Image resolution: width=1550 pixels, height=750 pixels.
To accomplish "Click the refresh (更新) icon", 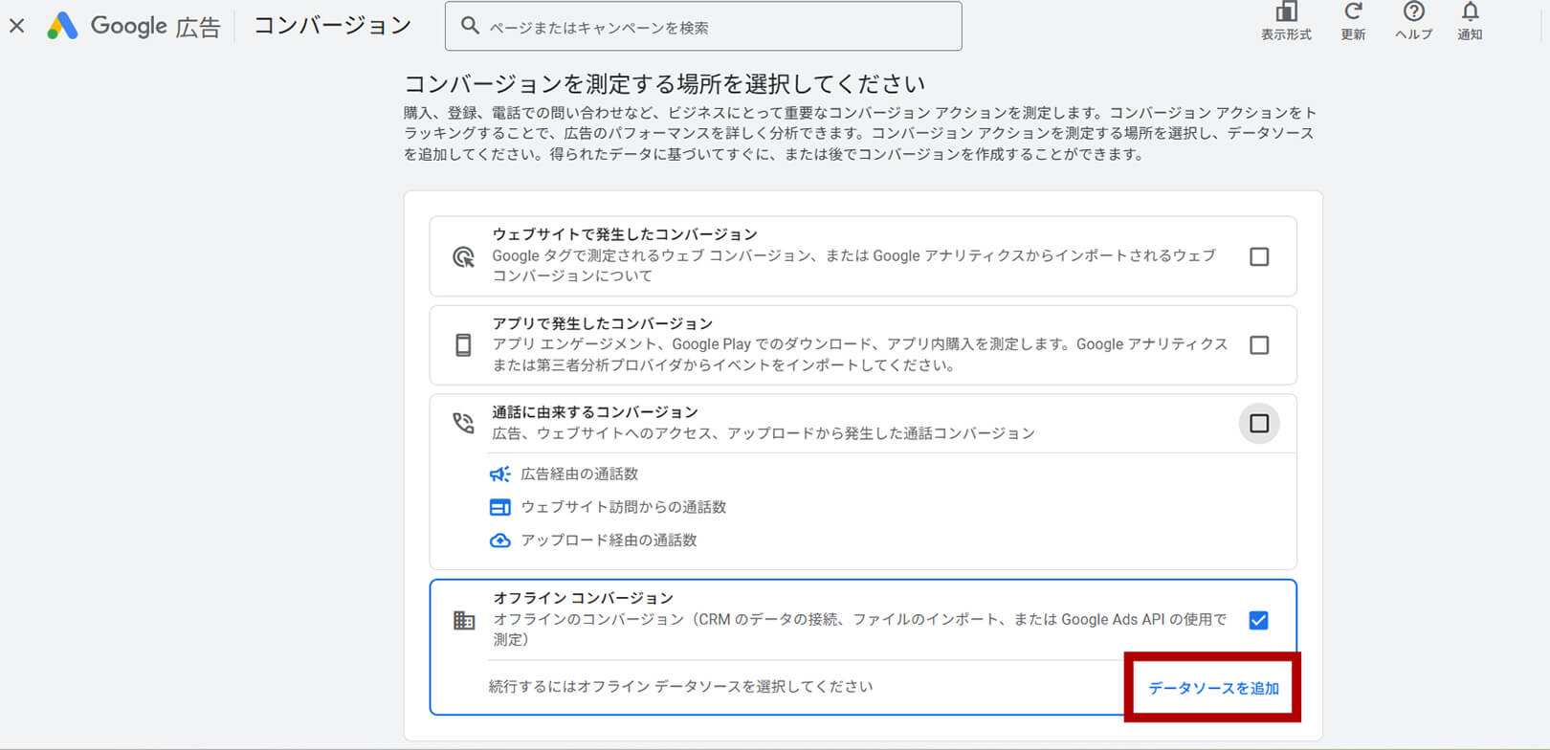I will click(1353, 13).
